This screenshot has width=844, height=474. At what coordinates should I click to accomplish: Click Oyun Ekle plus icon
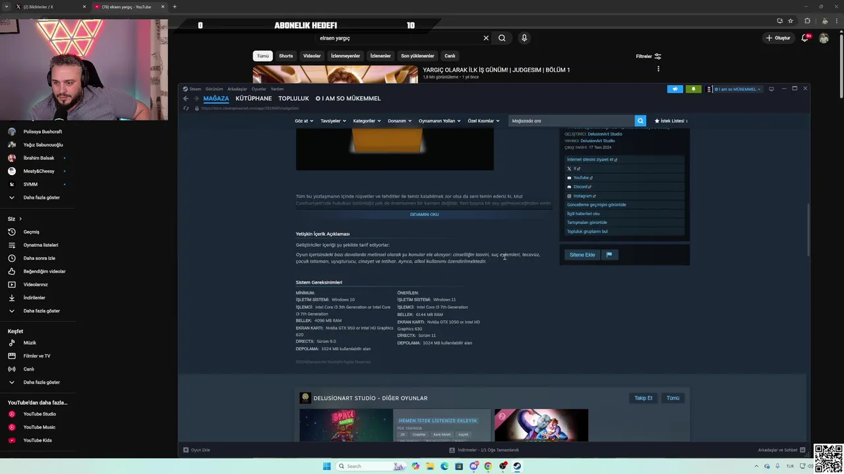click(186, 450)
